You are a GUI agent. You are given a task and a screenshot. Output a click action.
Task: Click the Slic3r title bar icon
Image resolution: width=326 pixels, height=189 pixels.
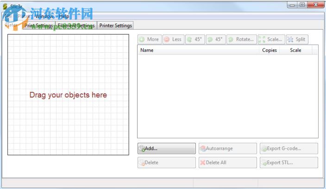tap(6, 6)
